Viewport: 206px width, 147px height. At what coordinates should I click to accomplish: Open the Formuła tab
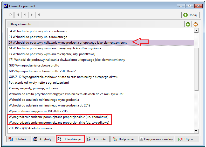click(97, 139)
